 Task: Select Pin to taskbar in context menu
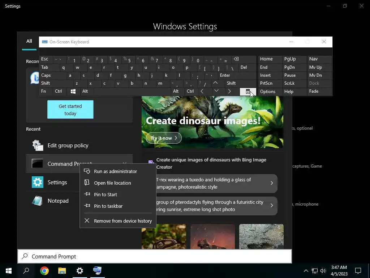tap(118, 206)
